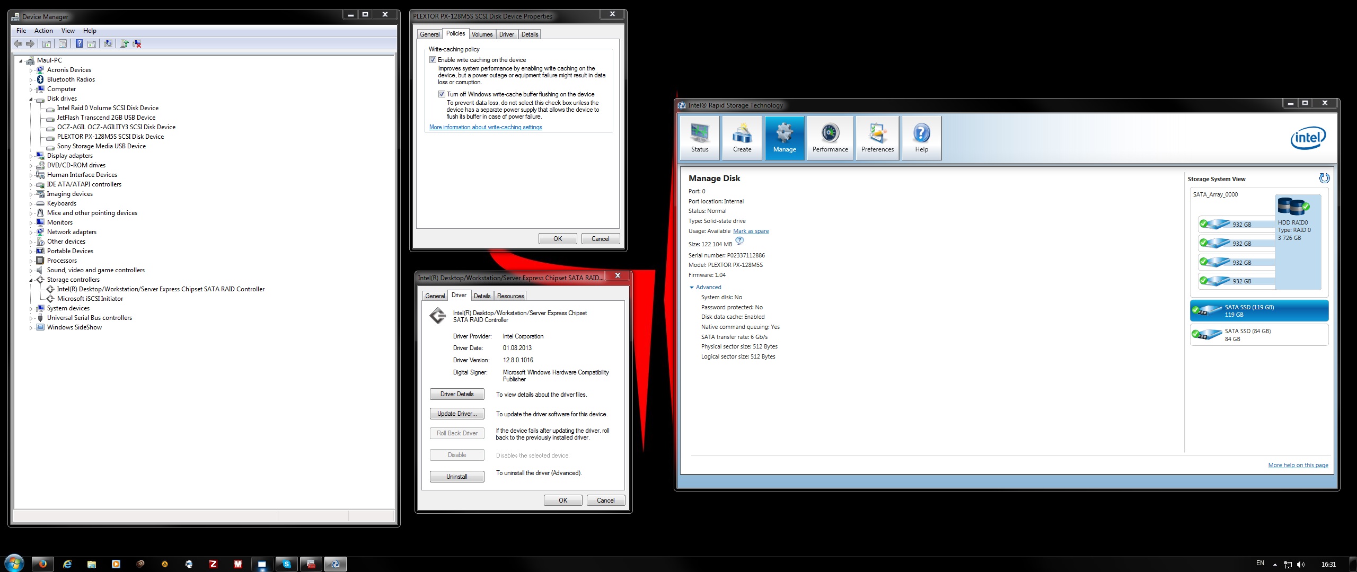Viewport: 1357px width, 572px height.
Task: Open Internet Explorer from the taskbar
Action: click(67, 564)
